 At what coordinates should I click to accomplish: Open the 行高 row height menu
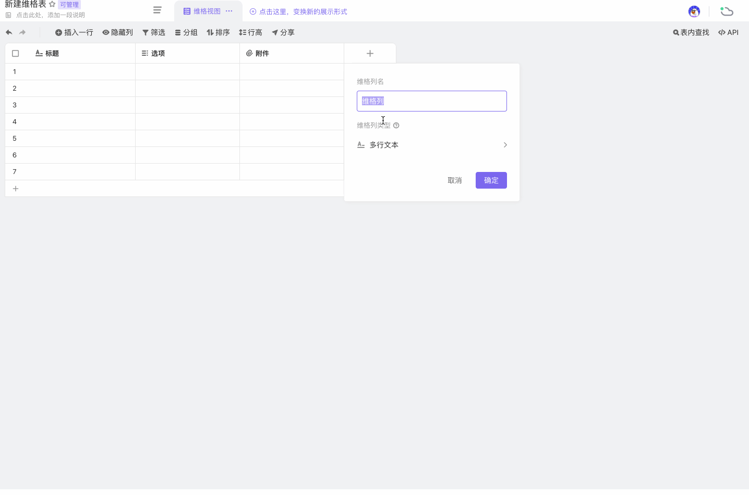pos(250,32)
